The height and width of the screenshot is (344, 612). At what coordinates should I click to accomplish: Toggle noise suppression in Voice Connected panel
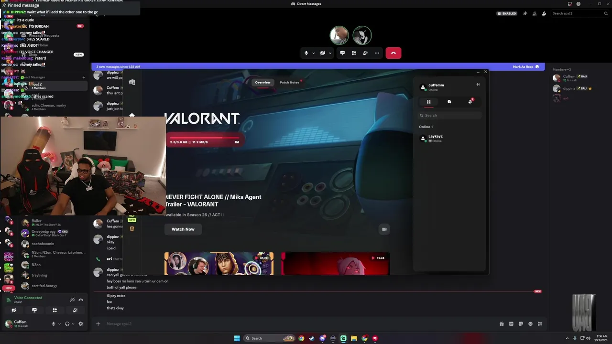point(72,300)
